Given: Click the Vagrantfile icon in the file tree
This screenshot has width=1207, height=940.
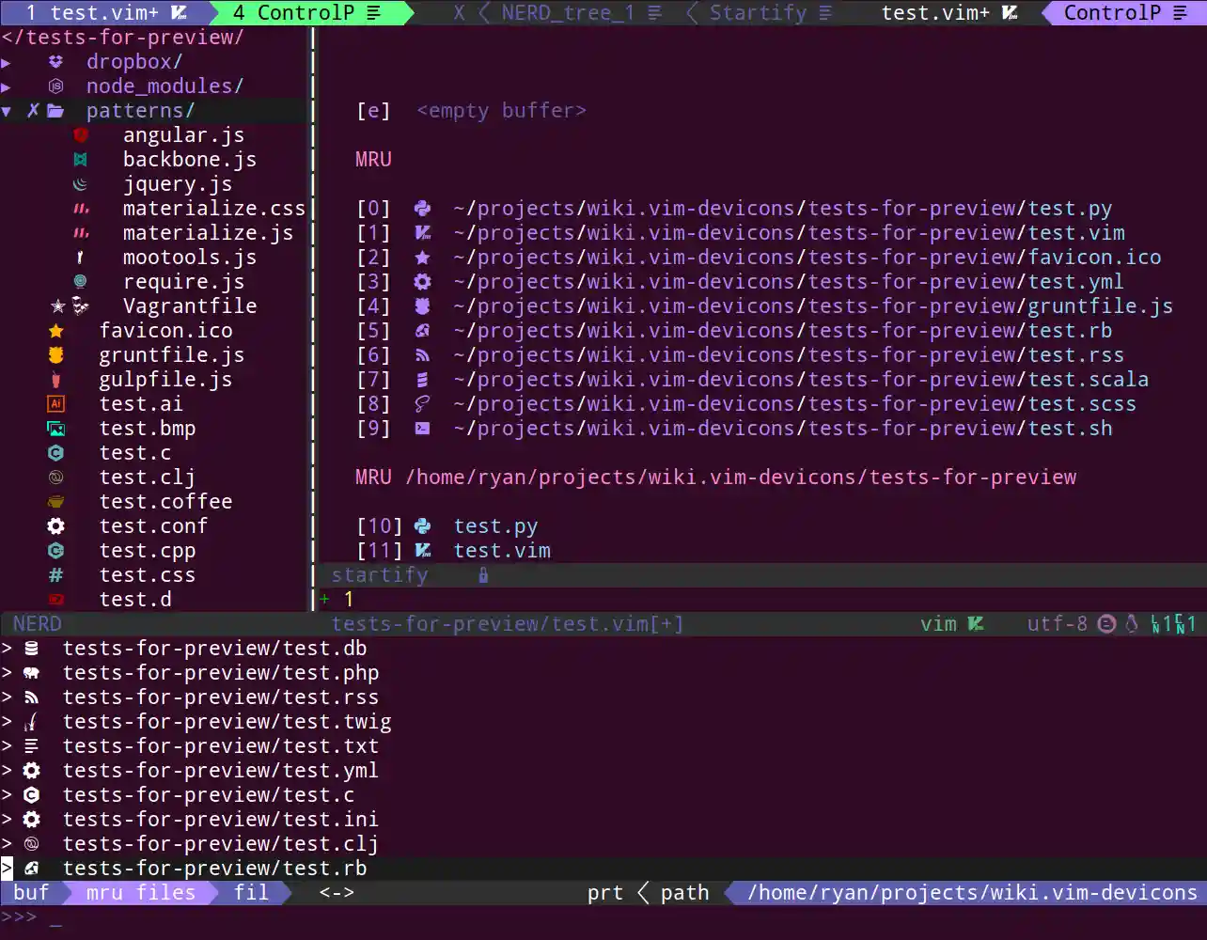Looking at the screenshot, I should coord(81,305).
